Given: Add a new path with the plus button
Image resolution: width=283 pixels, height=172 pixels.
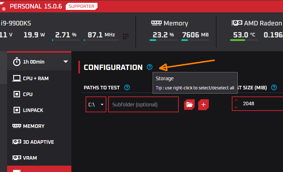Looking at the screenshot, I should click(x=204, y=104).
